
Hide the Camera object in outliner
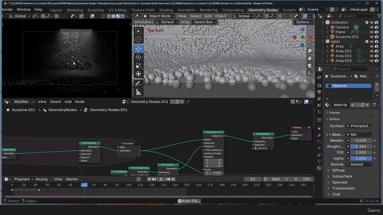[372, 27]
